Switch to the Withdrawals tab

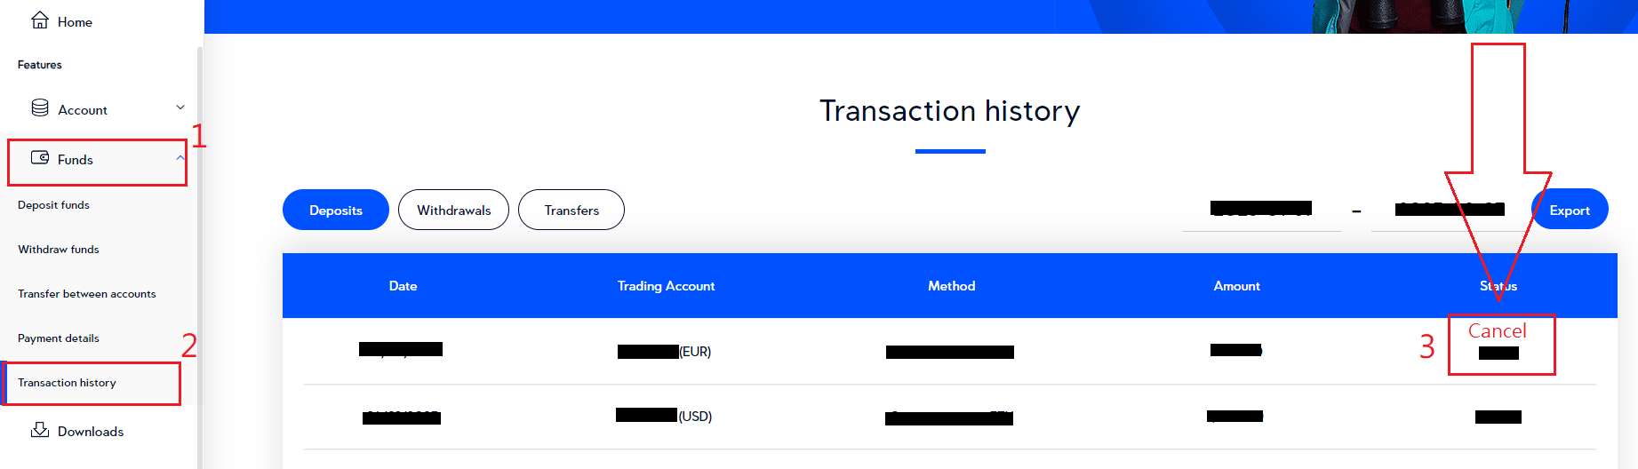[x=453, y=211]
